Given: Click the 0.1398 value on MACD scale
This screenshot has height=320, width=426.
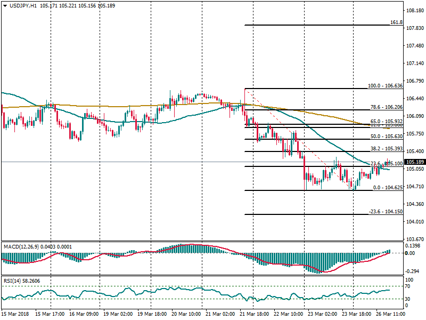Looking at the screenshot, I should tap(413, 245).
